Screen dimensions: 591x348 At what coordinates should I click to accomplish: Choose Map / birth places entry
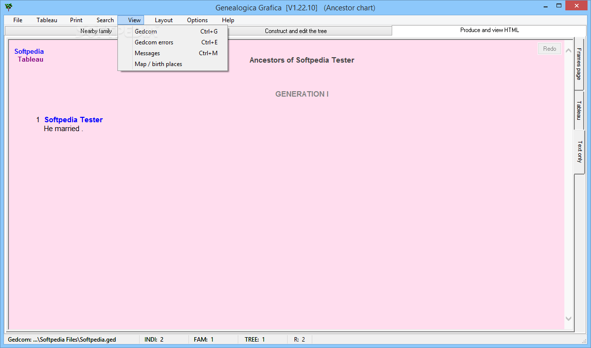(x=173, y=65)
